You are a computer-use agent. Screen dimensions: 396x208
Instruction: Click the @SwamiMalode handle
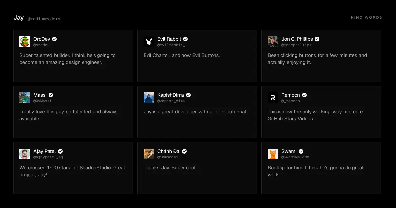pos(295,157)
